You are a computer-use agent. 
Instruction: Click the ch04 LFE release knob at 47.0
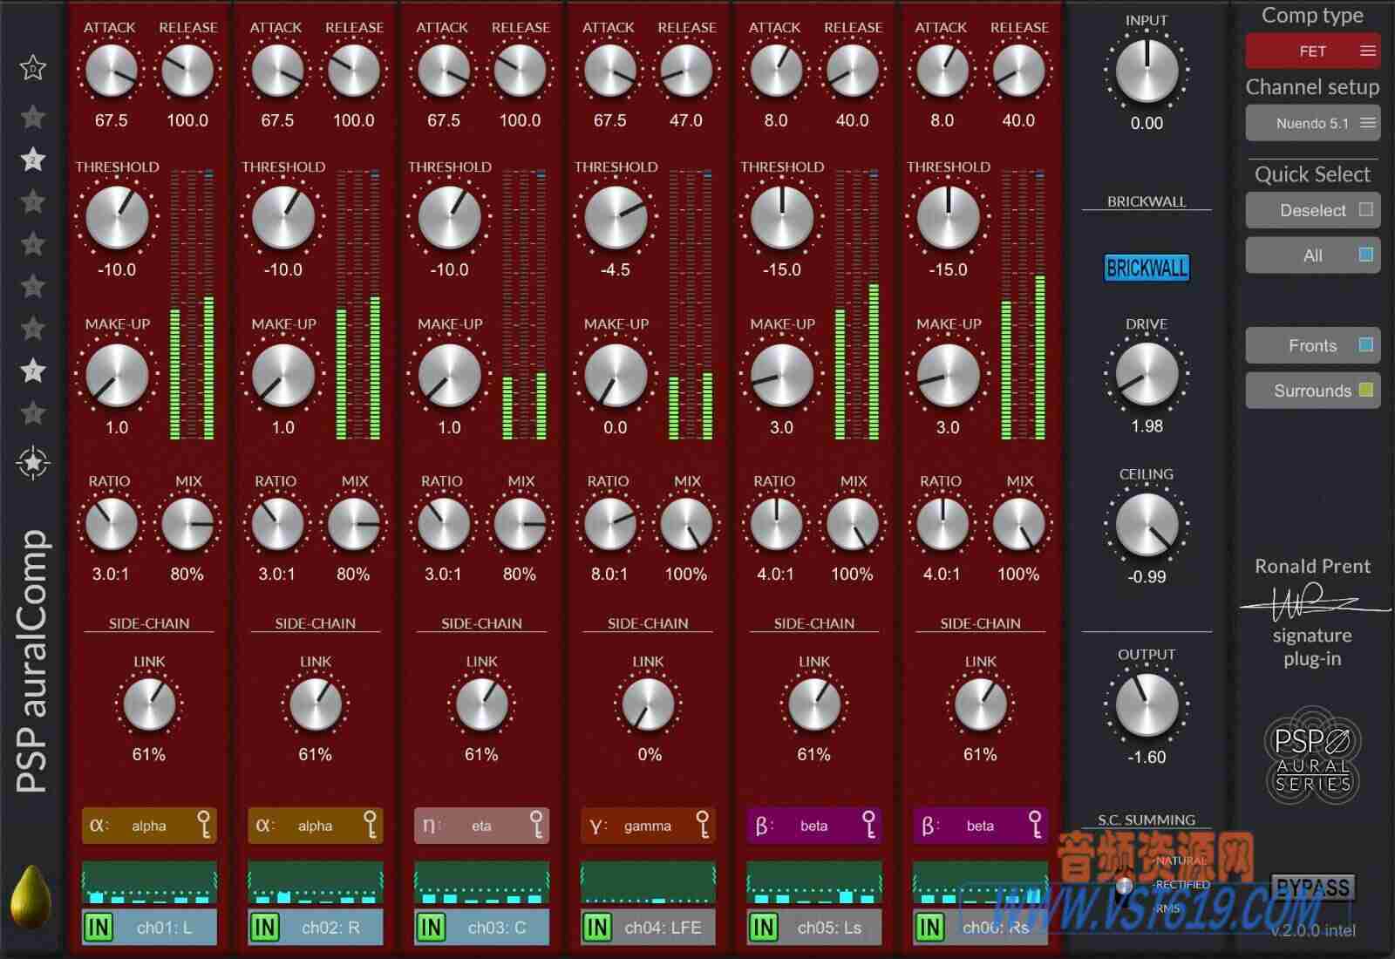[x=686, y=71]
